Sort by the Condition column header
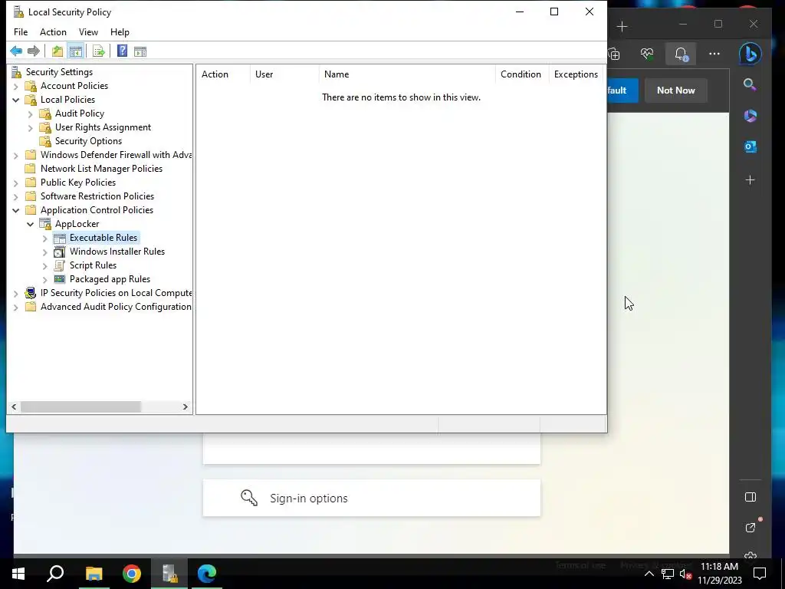Viewport: 785px width, 589px height. 522,74
